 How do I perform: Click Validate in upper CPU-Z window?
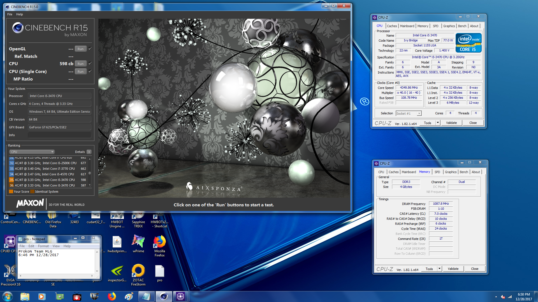[x=451, y=123]
